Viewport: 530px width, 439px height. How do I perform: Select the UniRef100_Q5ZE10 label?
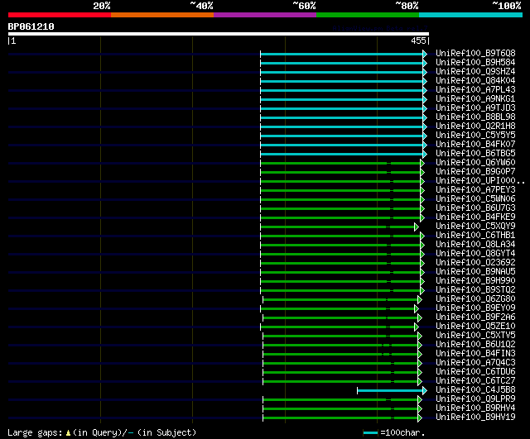click(475, 327)
